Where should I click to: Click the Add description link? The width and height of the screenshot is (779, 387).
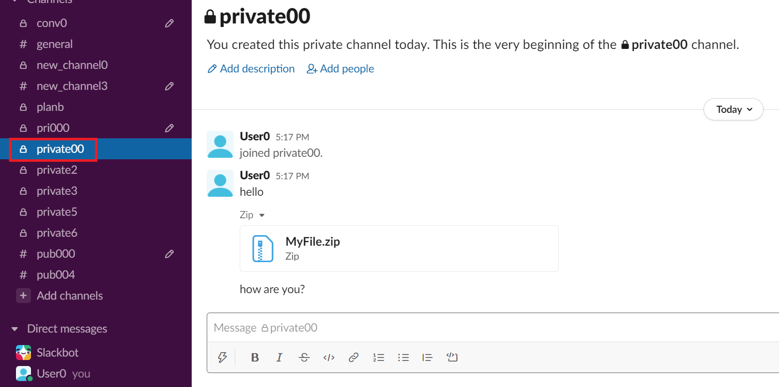[251, 68]
